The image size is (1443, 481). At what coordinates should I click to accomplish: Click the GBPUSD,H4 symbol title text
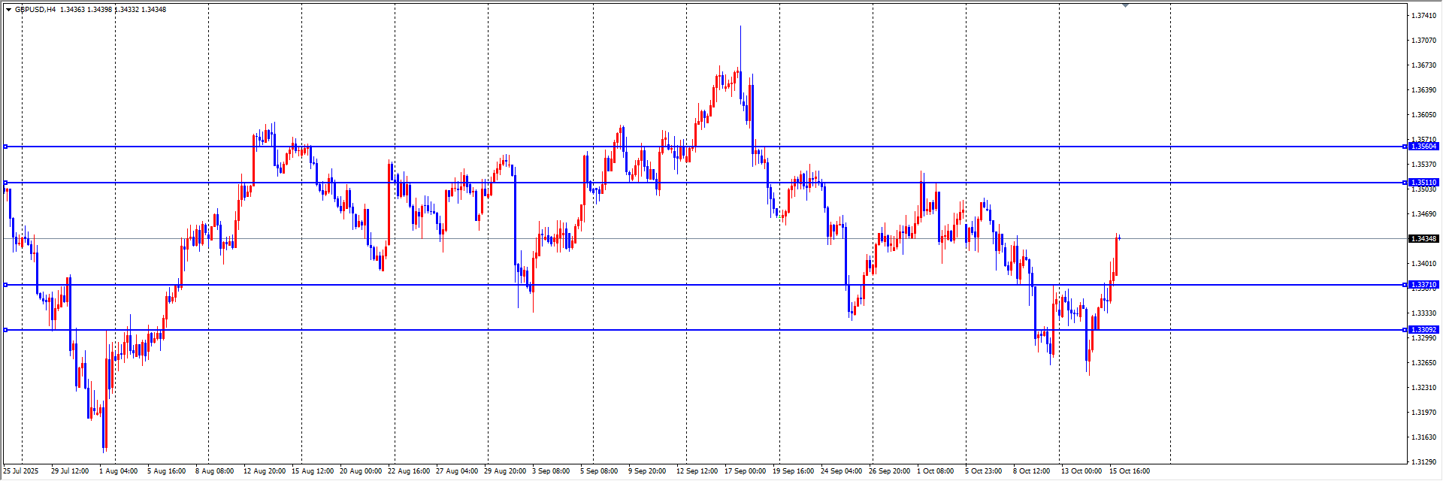(35, 10)
